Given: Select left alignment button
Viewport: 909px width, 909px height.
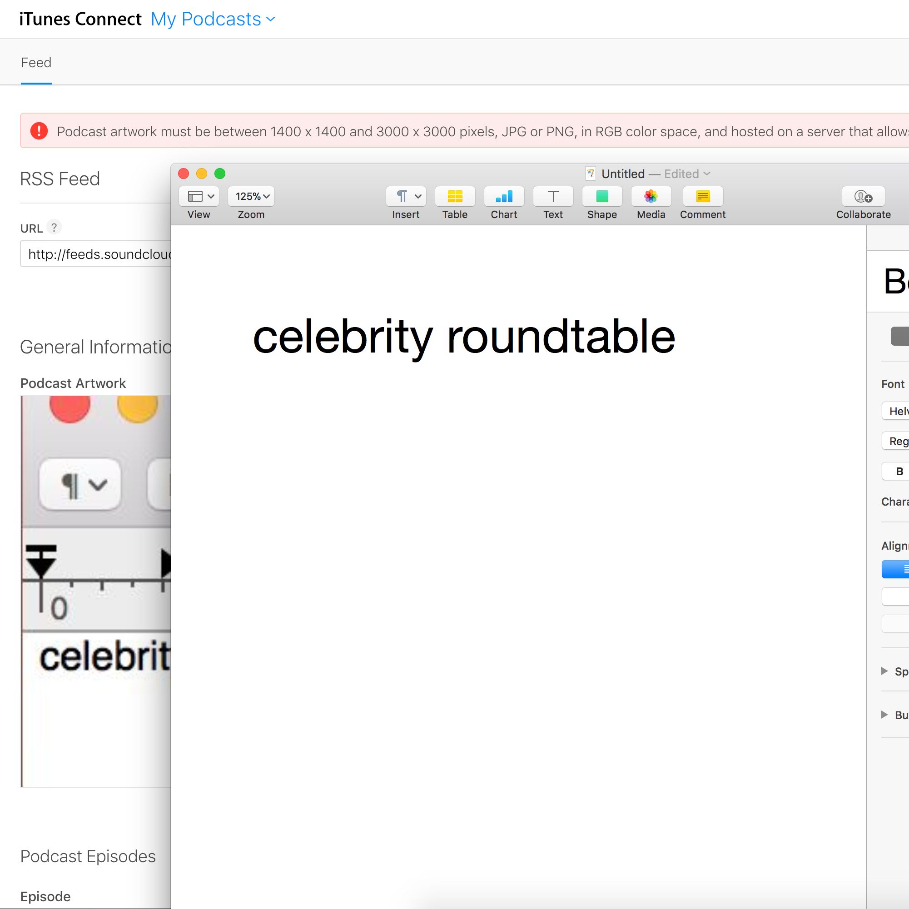Looking at the screenshot, I should click(895, 569).
